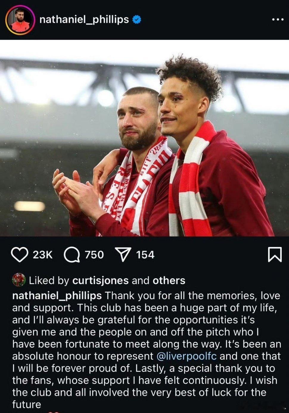The image size is (289, 413).
Task: Open three-dot more options menu
Action: 278,20
